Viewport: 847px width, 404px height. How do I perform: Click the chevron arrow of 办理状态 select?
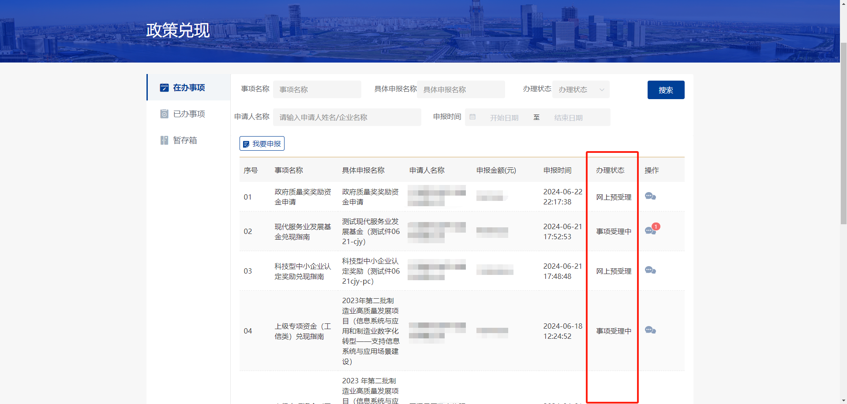pos(602,90)
